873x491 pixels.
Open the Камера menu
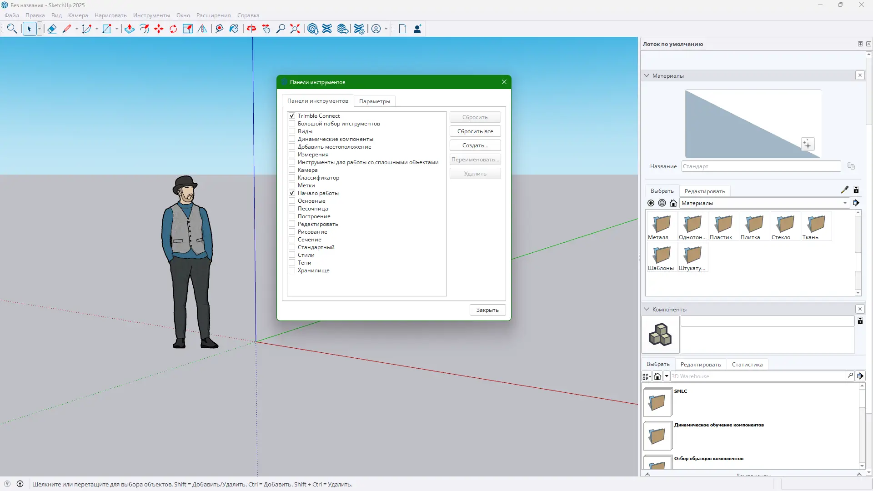click(x=78, y=15)
